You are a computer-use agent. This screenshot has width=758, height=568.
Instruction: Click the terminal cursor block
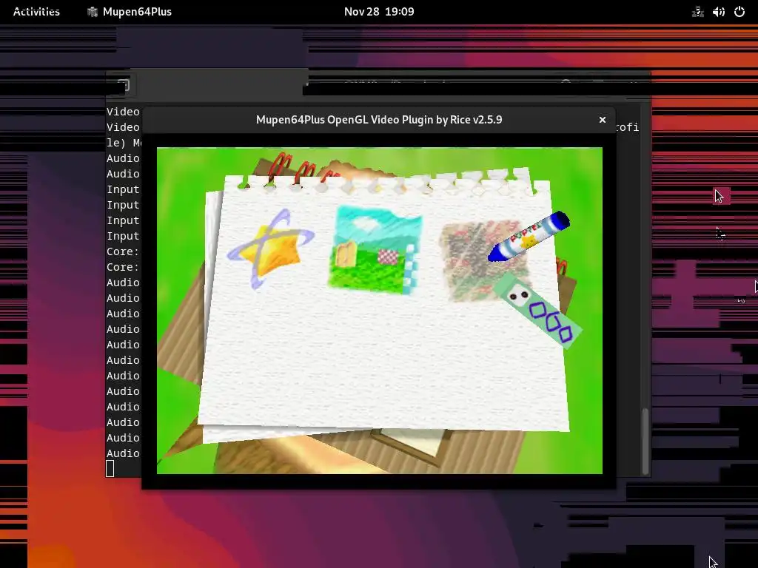[110, 468]
